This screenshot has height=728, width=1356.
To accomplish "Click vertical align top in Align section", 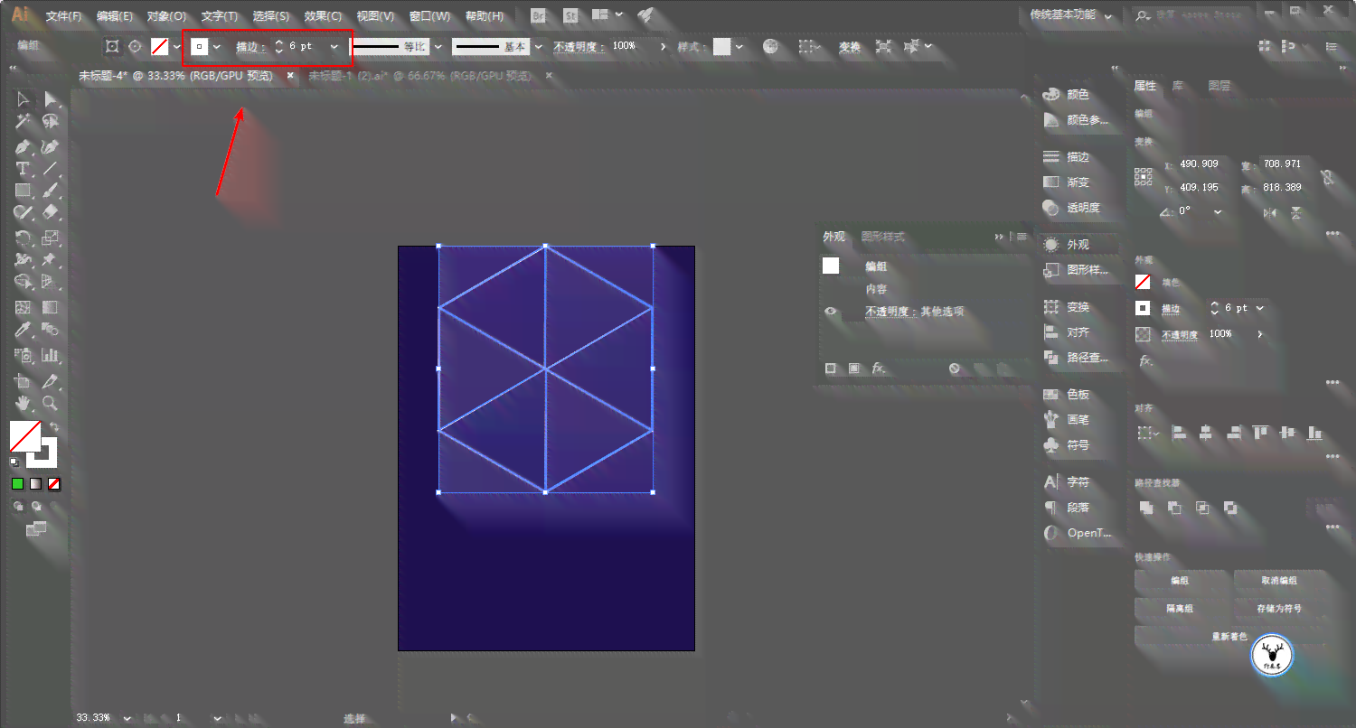I will tap(1261, 433).
